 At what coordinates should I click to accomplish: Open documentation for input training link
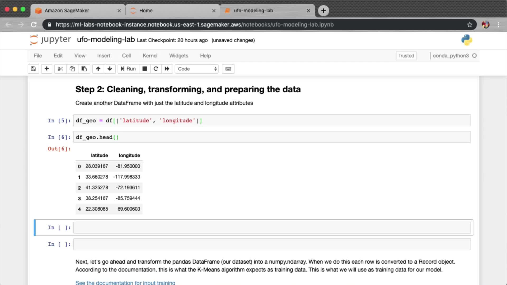tap(125, 283)
